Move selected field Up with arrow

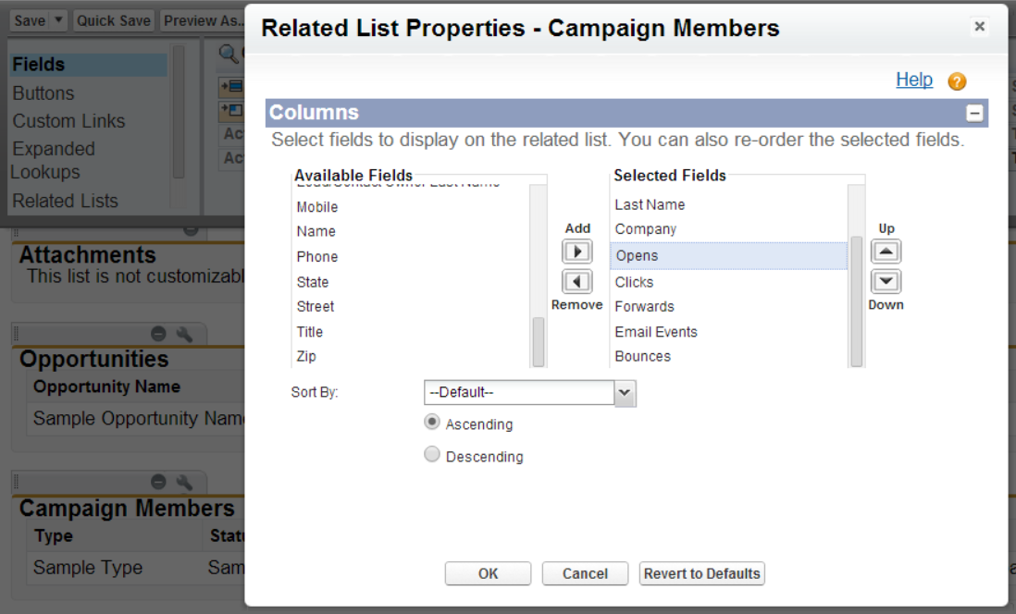pyautogui.click(x=886, y=252)
